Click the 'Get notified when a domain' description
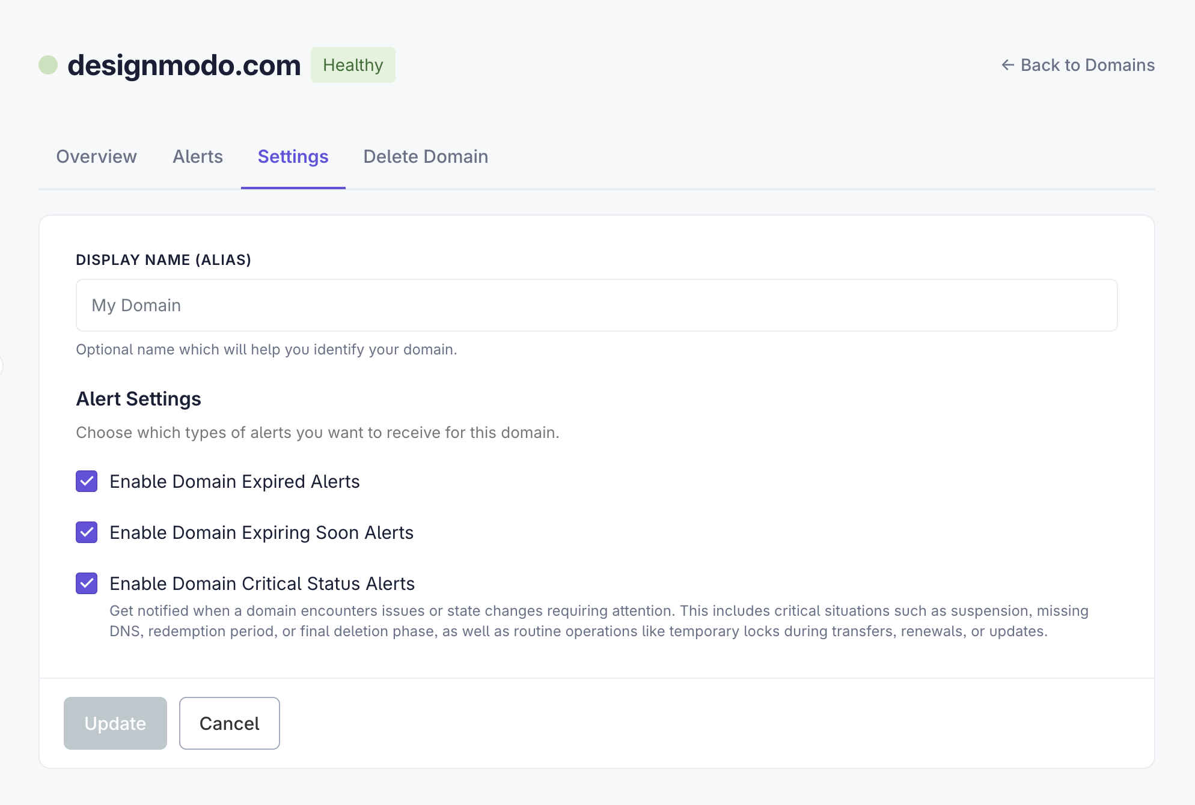 pyautogui.click(x=599, y=621)
